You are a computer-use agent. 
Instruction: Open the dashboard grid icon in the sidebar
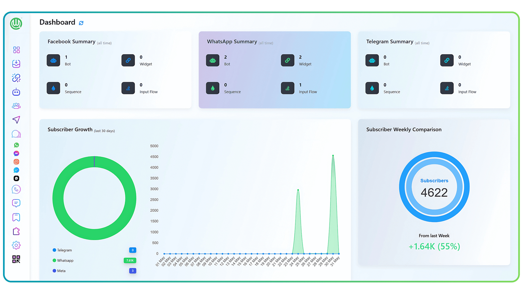pyautogui.click(x=16, y=50)
